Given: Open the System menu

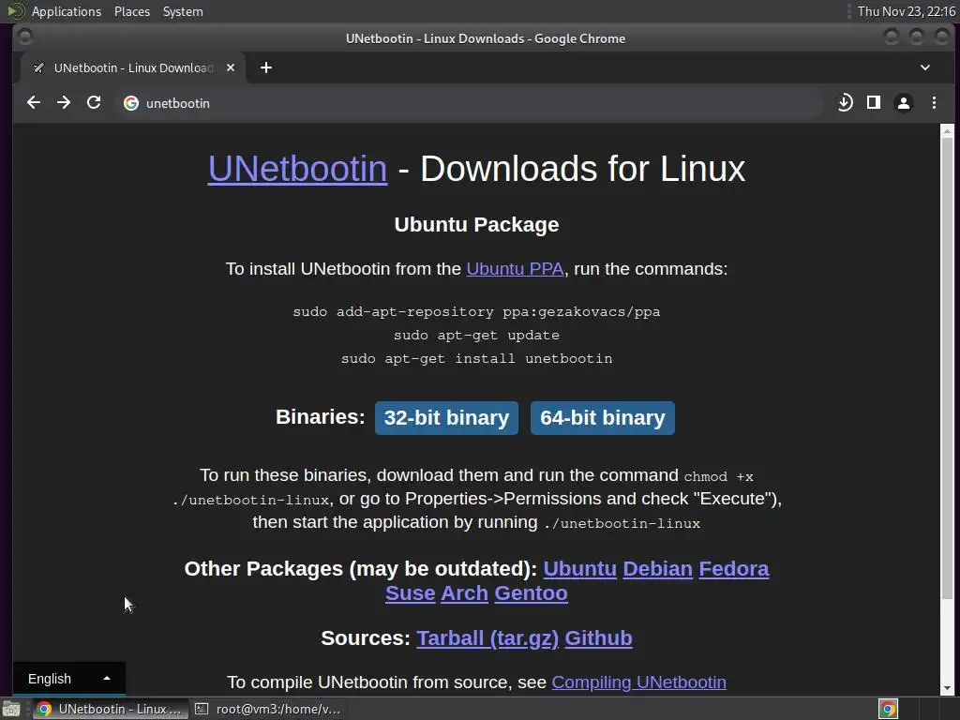Looking at the screenshot, I should (x=183, y=11).
